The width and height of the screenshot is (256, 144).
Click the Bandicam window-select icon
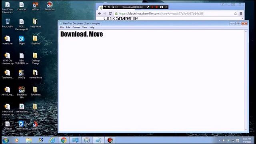pos(109,7)
